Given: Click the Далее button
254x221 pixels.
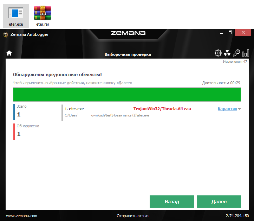Looking at the screenshot, I should tap(219, 201).
